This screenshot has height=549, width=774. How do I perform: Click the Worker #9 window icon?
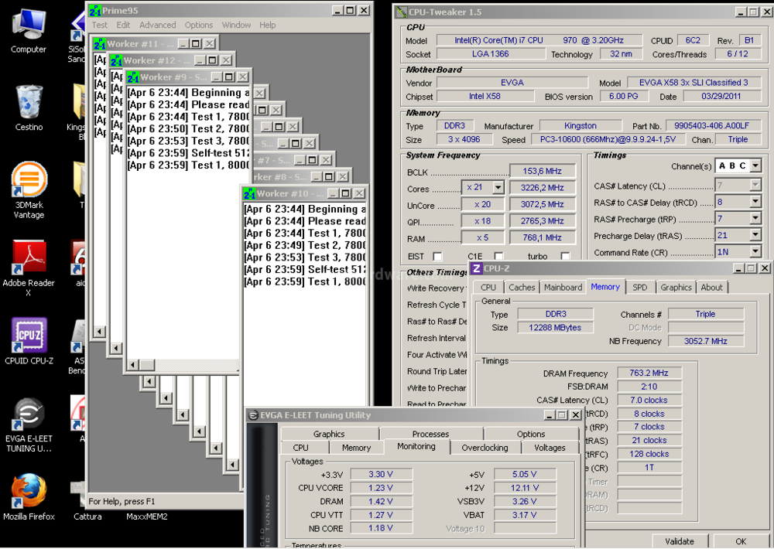(133, 77)
